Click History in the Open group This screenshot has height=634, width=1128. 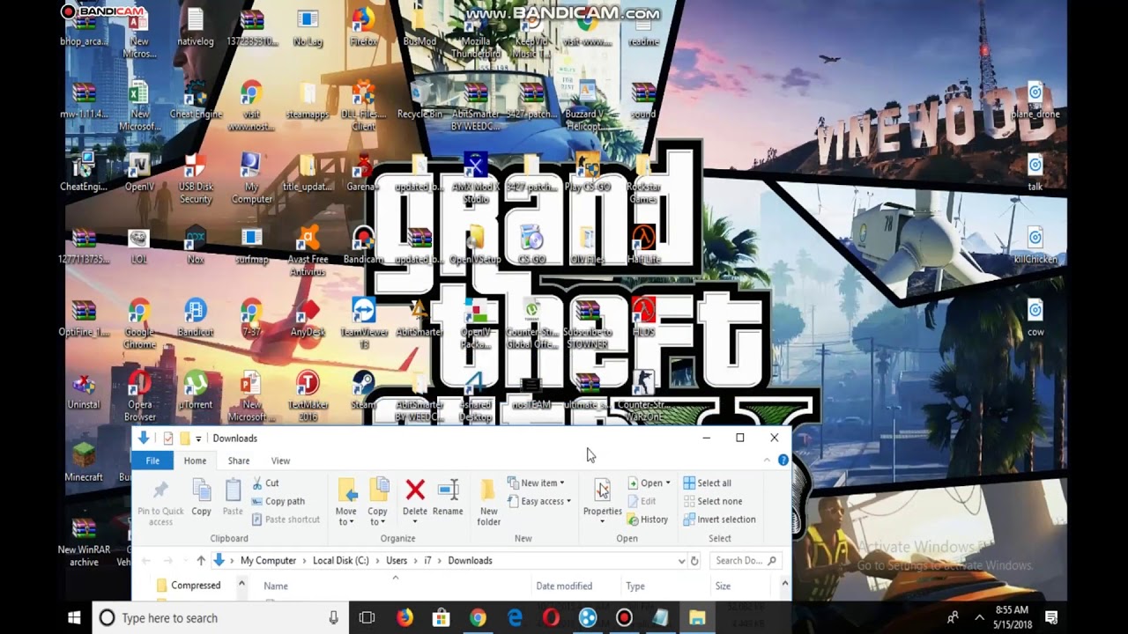(648, 520)
